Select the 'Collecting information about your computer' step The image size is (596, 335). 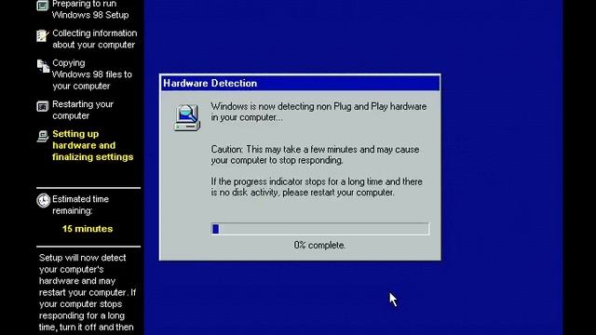[x=95, y=39]
